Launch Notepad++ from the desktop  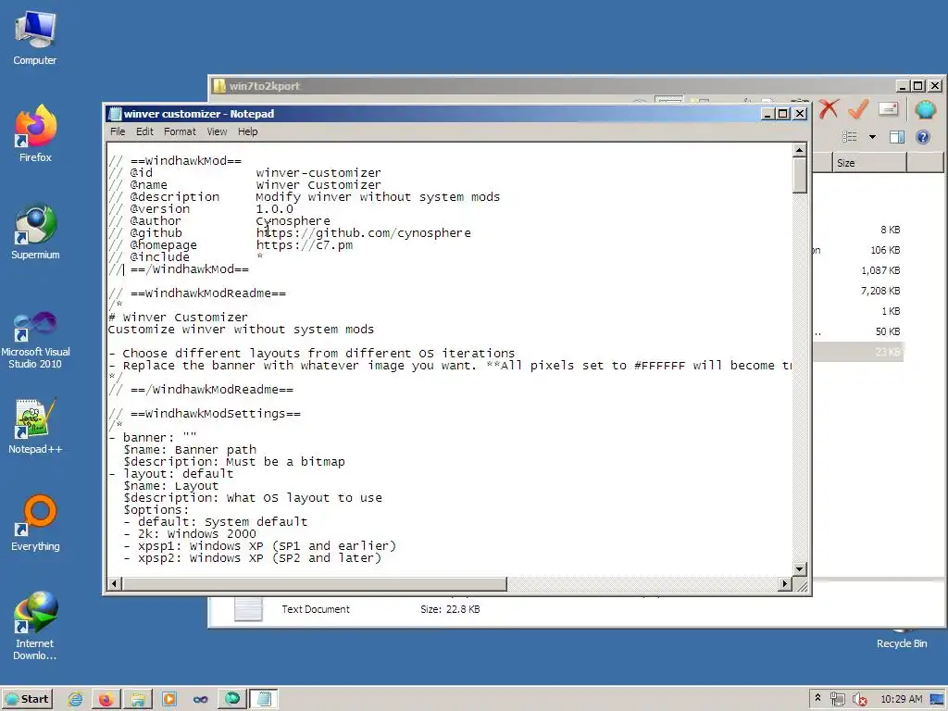[x=35, y=427]
